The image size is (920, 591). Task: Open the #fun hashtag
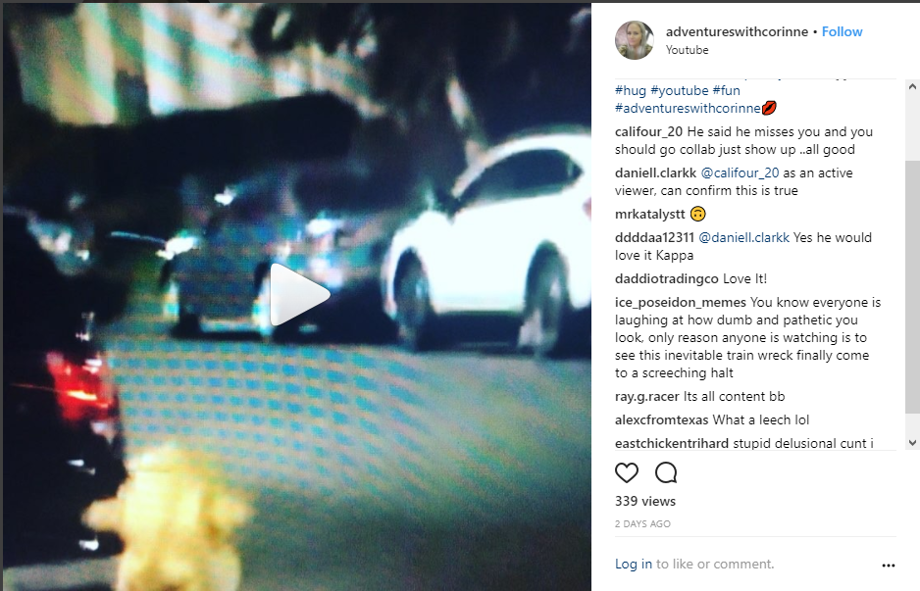pyautogui.click(x=727, y=91)
